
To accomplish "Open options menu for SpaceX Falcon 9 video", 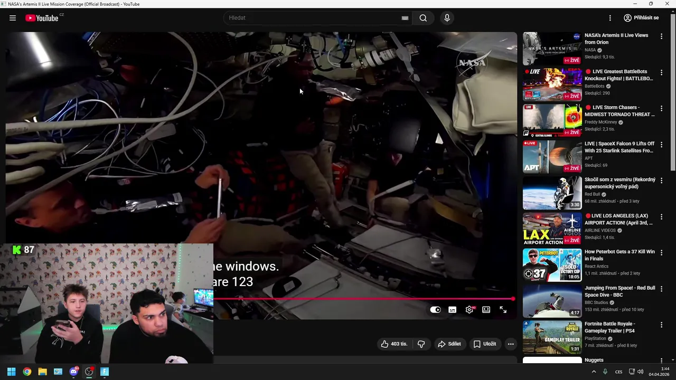I will (x=661, y=145).
